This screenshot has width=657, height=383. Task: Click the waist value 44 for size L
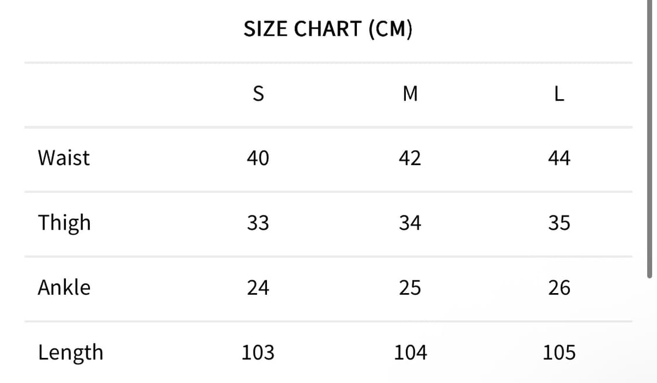559,158
